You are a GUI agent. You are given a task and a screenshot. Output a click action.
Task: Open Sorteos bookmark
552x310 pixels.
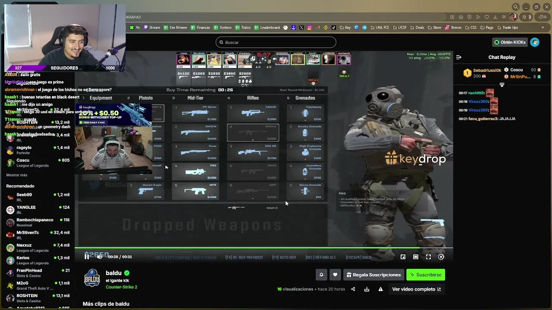click(x=223, y=28)
